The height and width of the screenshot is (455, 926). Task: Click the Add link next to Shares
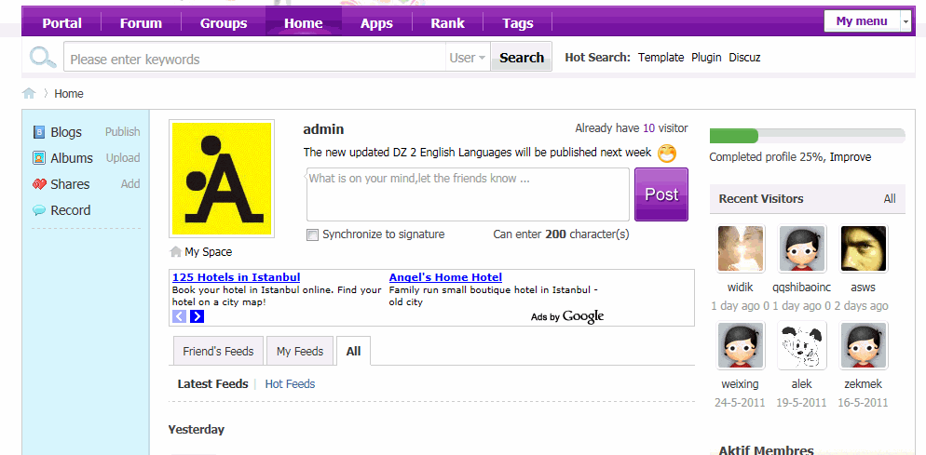(130, 184)
